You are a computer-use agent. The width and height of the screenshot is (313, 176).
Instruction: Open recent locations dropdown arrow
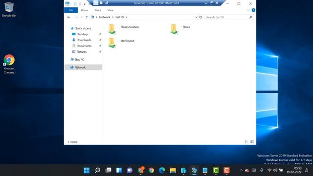pyautogui.click(x=82, y=17)
